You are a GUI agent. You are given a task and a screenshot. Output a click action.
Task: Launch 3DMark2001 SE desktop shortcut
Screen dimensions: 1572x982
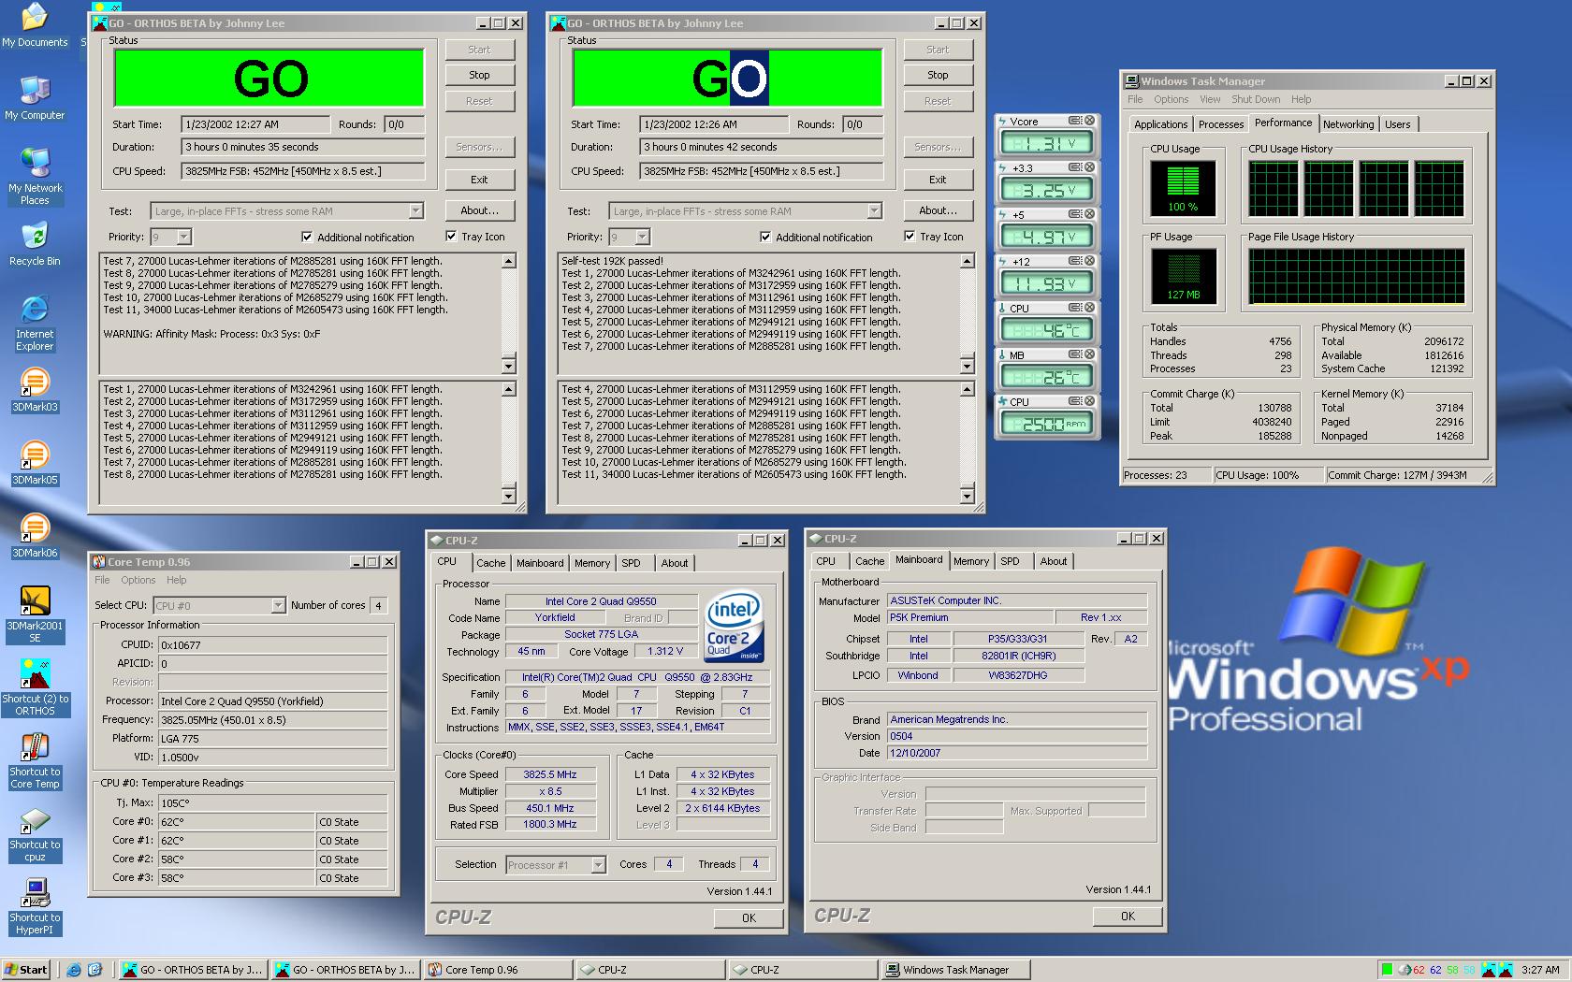tap(35, 614)
